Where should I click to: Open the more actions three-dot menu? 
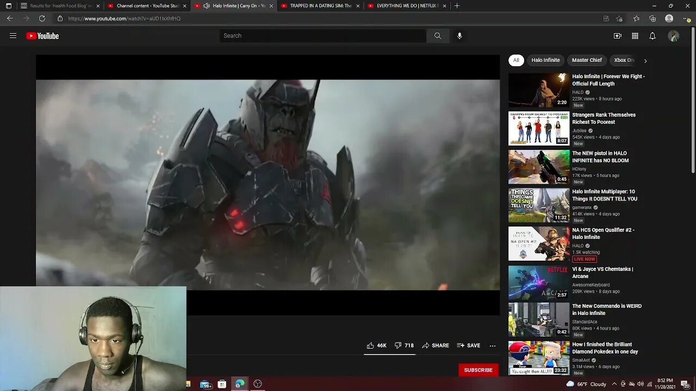point(492,345)
